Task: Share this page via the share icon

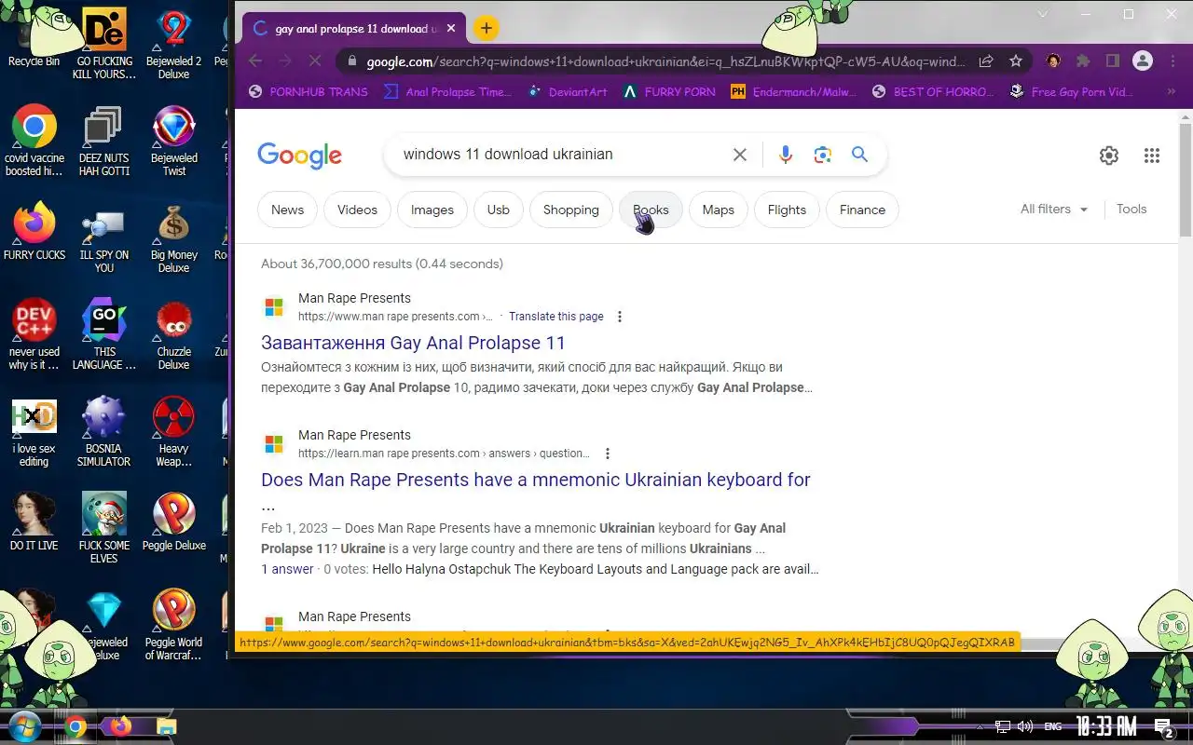Action: coord(986,61)
